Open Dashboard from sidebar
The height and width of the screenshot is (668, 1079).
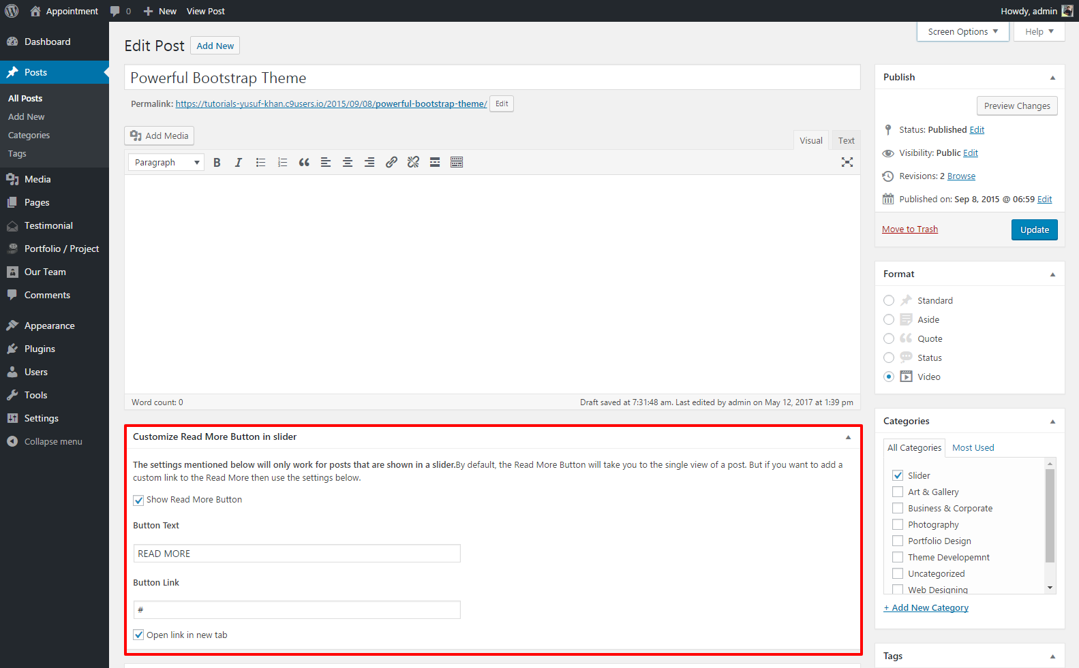click(x=55, y=42)
